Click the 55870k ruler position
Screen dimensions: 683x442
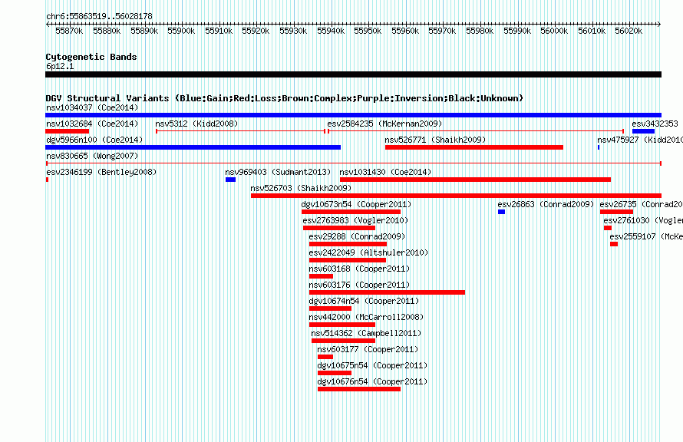click(69, 31)
